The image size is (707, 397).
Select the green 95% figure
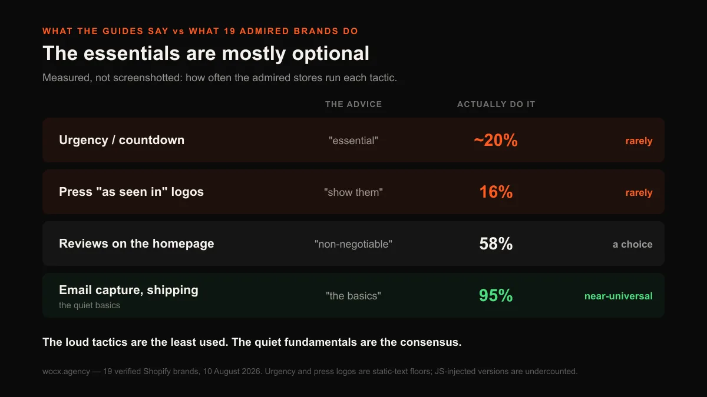click(x=495, y=295)
